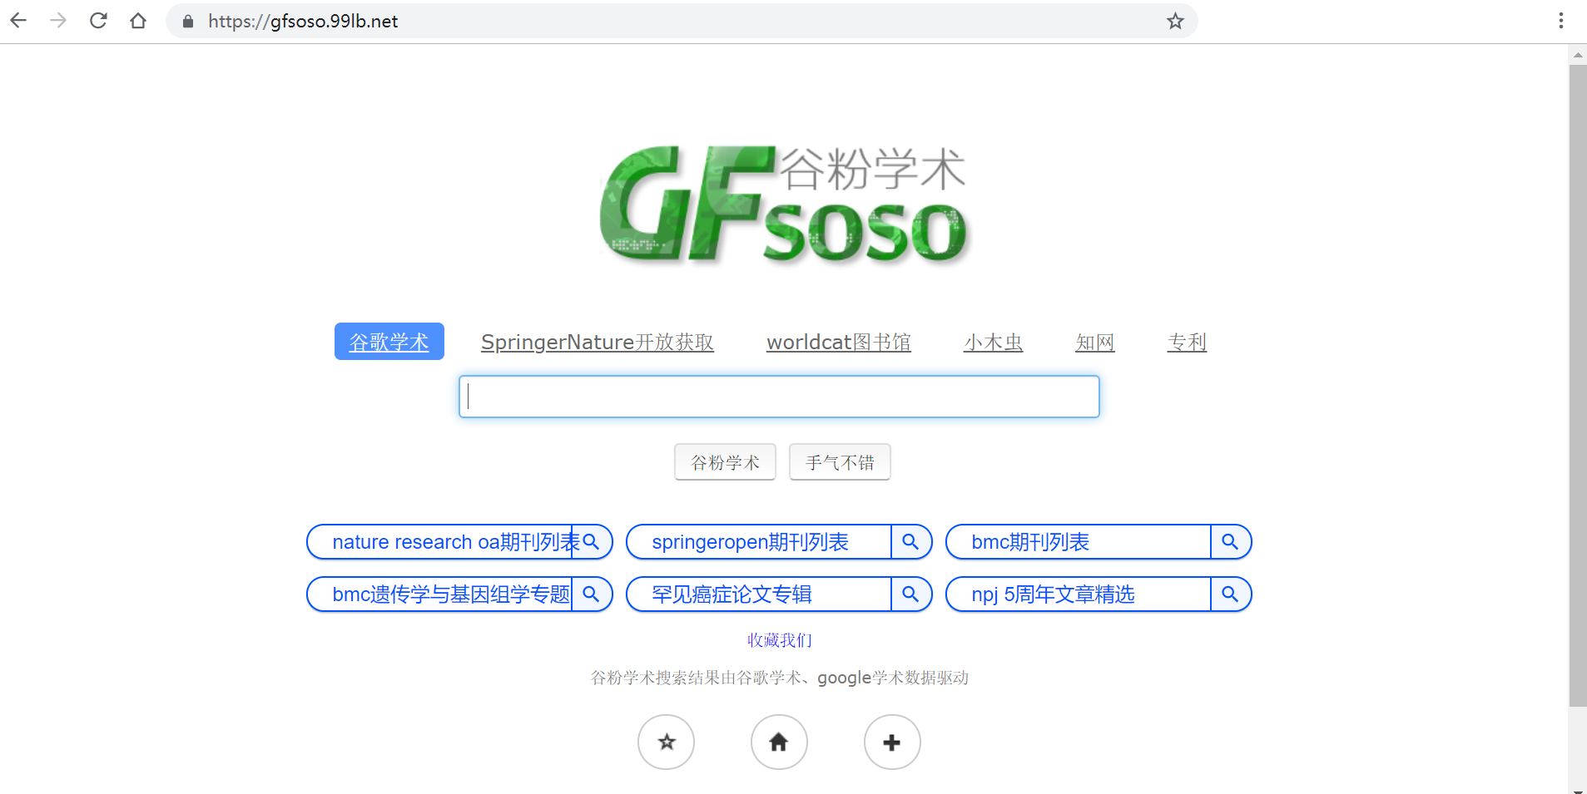Click the round plus button at bottom
Image resolution: width=1587 pixels, height=794 pixels.
coord(892,742)
